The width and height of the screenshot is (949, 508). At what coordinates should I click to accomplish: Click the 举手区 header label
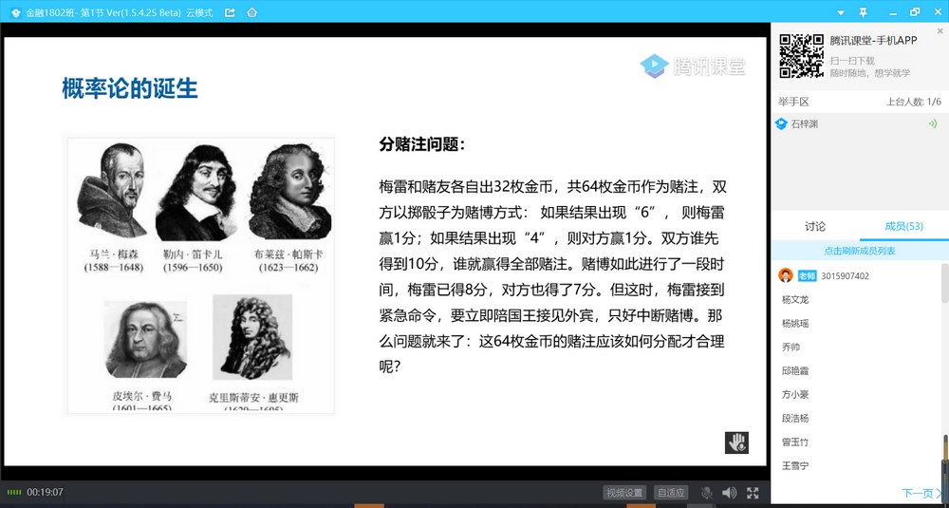(x=793, y=102)
